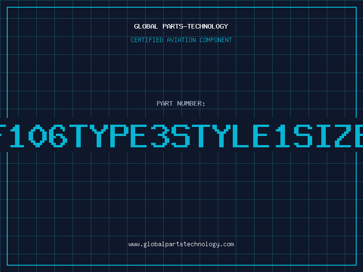The width and height of the screenshot is (363, 272).
Task: Click the large part number text F106TYPE3STYLE1SIZE
Action: coord(181,136)
